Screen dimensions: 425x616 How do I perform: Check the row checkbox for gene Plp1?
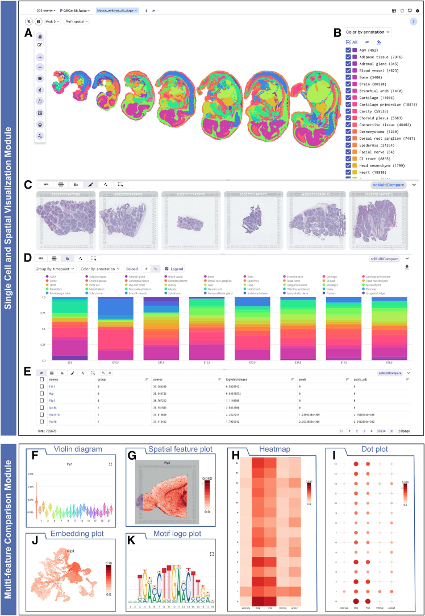tap(42, 401)
